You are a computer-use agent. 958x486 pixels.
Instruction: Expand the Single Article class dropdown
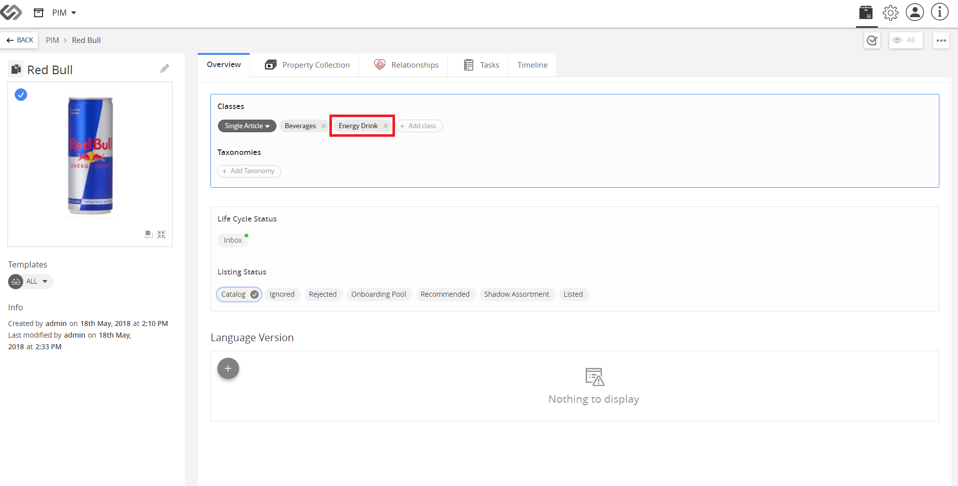coord(247,126)
